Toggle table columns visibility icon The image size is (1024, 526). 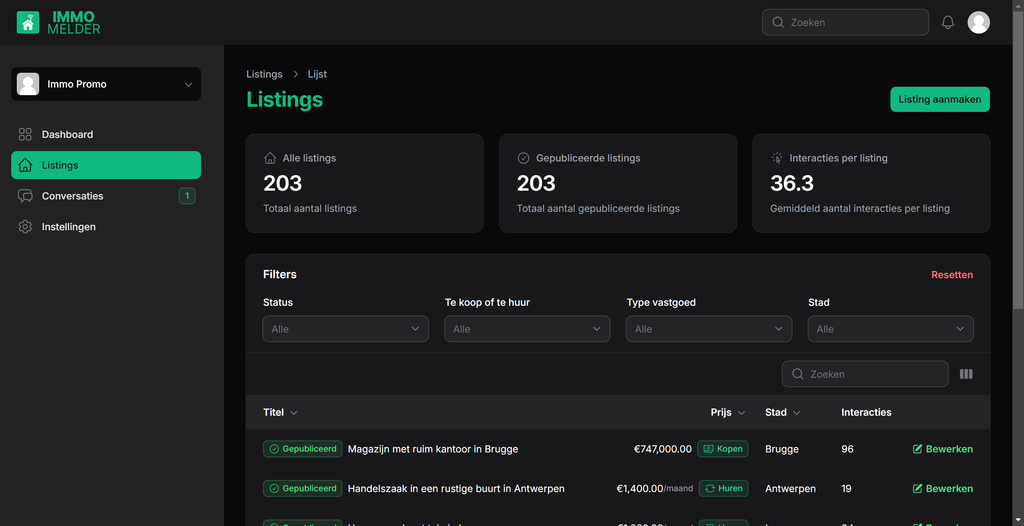tap(966, 374)
